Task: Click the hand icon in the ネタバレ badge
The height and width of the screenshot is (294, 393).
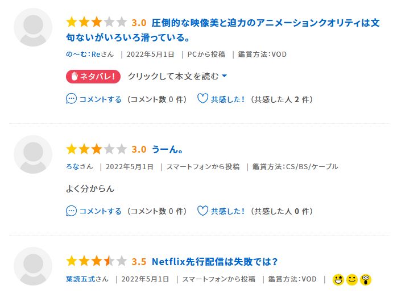Action: 74,76
